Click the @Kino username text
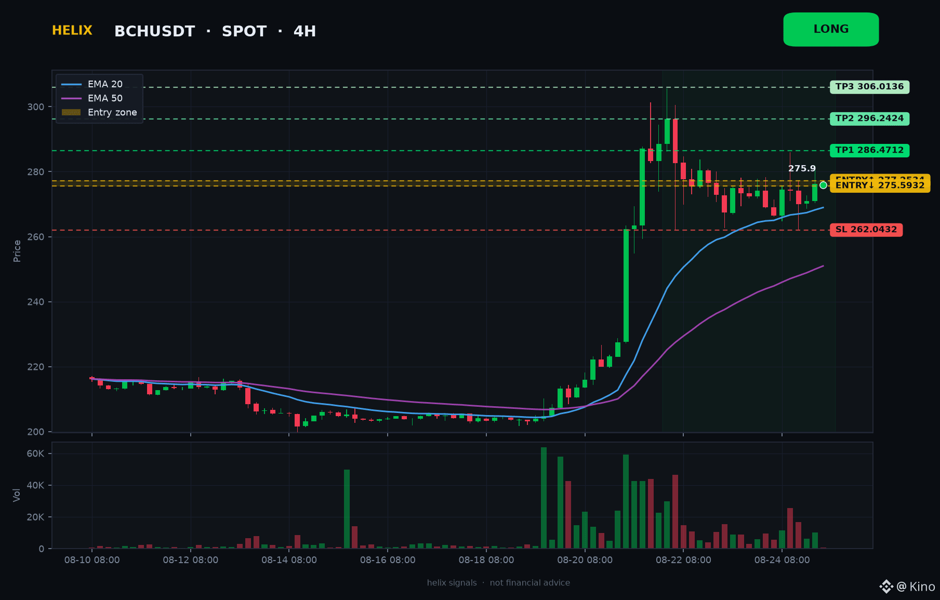Screen dimensions: 940x600 click(x=916, y=586)
